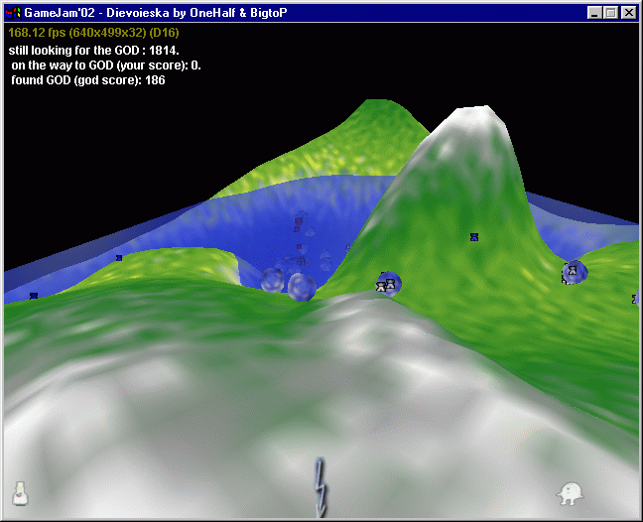643x522 pixels.
Task: Click the large paired bubbles near the lake shore
Action: [289, 284]
